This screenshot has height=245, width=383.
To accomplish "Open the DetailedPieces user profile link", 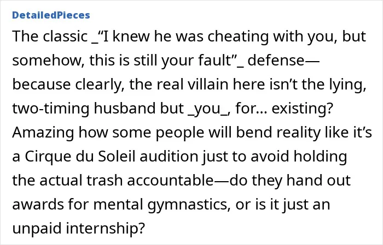I will point(51,15).
